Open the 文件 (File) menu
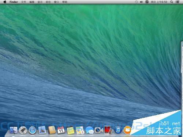Viewport: 183px width, 137px height. point(23,2)
